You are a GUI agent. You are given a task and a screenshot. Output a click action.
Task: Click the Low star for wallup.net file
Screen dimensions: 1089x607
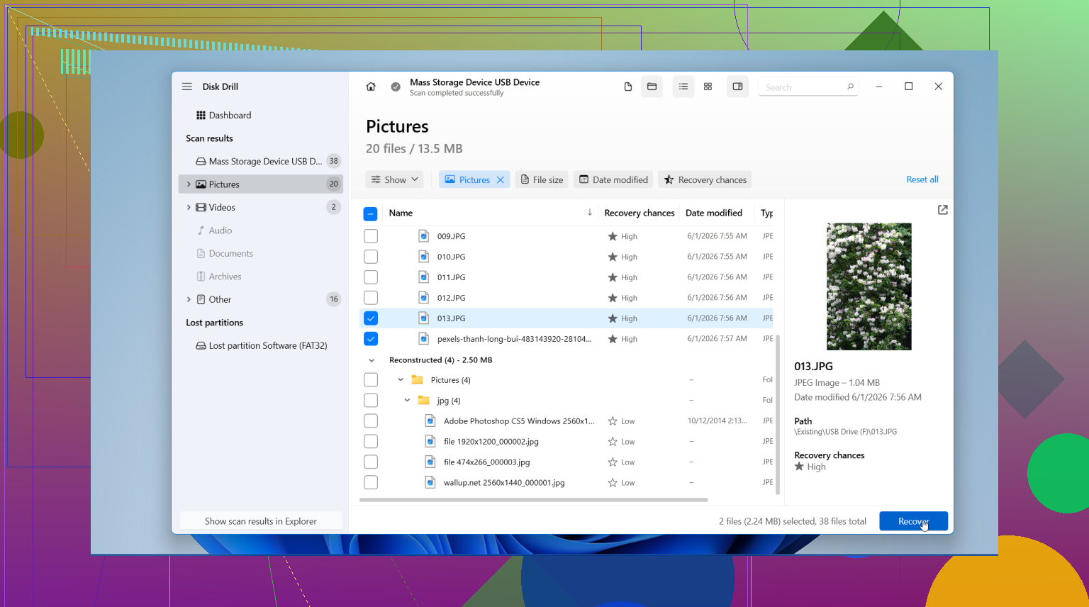coord(613,483)
